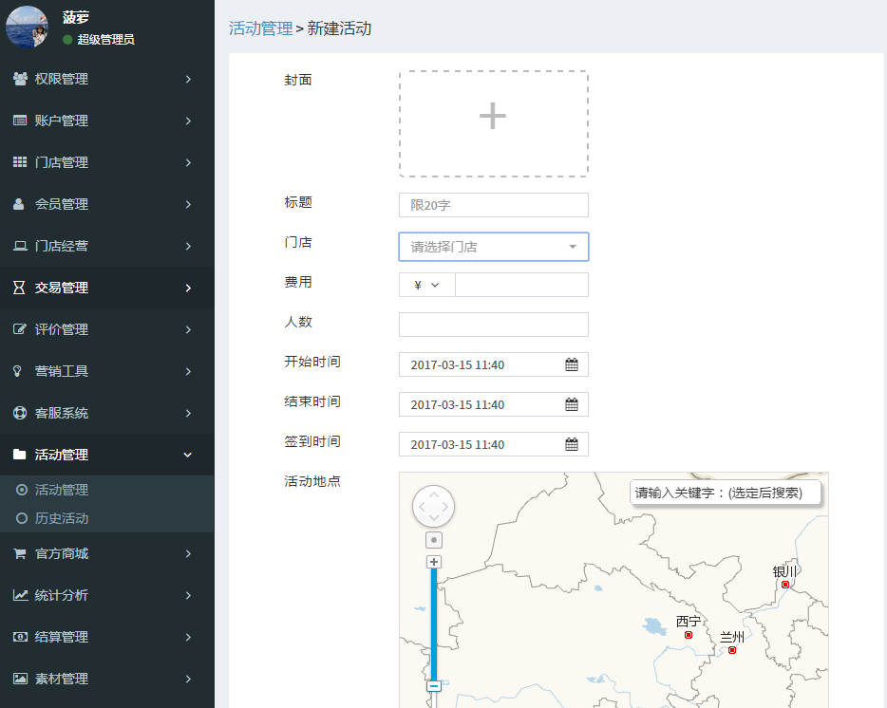The width and height of the screenshot is (887, 708).
Task: Expand the 门店管理 chevron
Action: pyautogui.click(x=188, y=163)
